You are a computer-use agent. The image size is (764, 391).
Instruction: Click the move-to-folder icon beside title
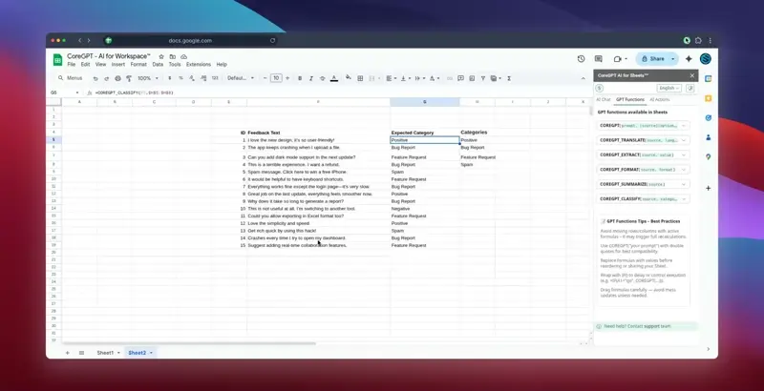point(173,57)
